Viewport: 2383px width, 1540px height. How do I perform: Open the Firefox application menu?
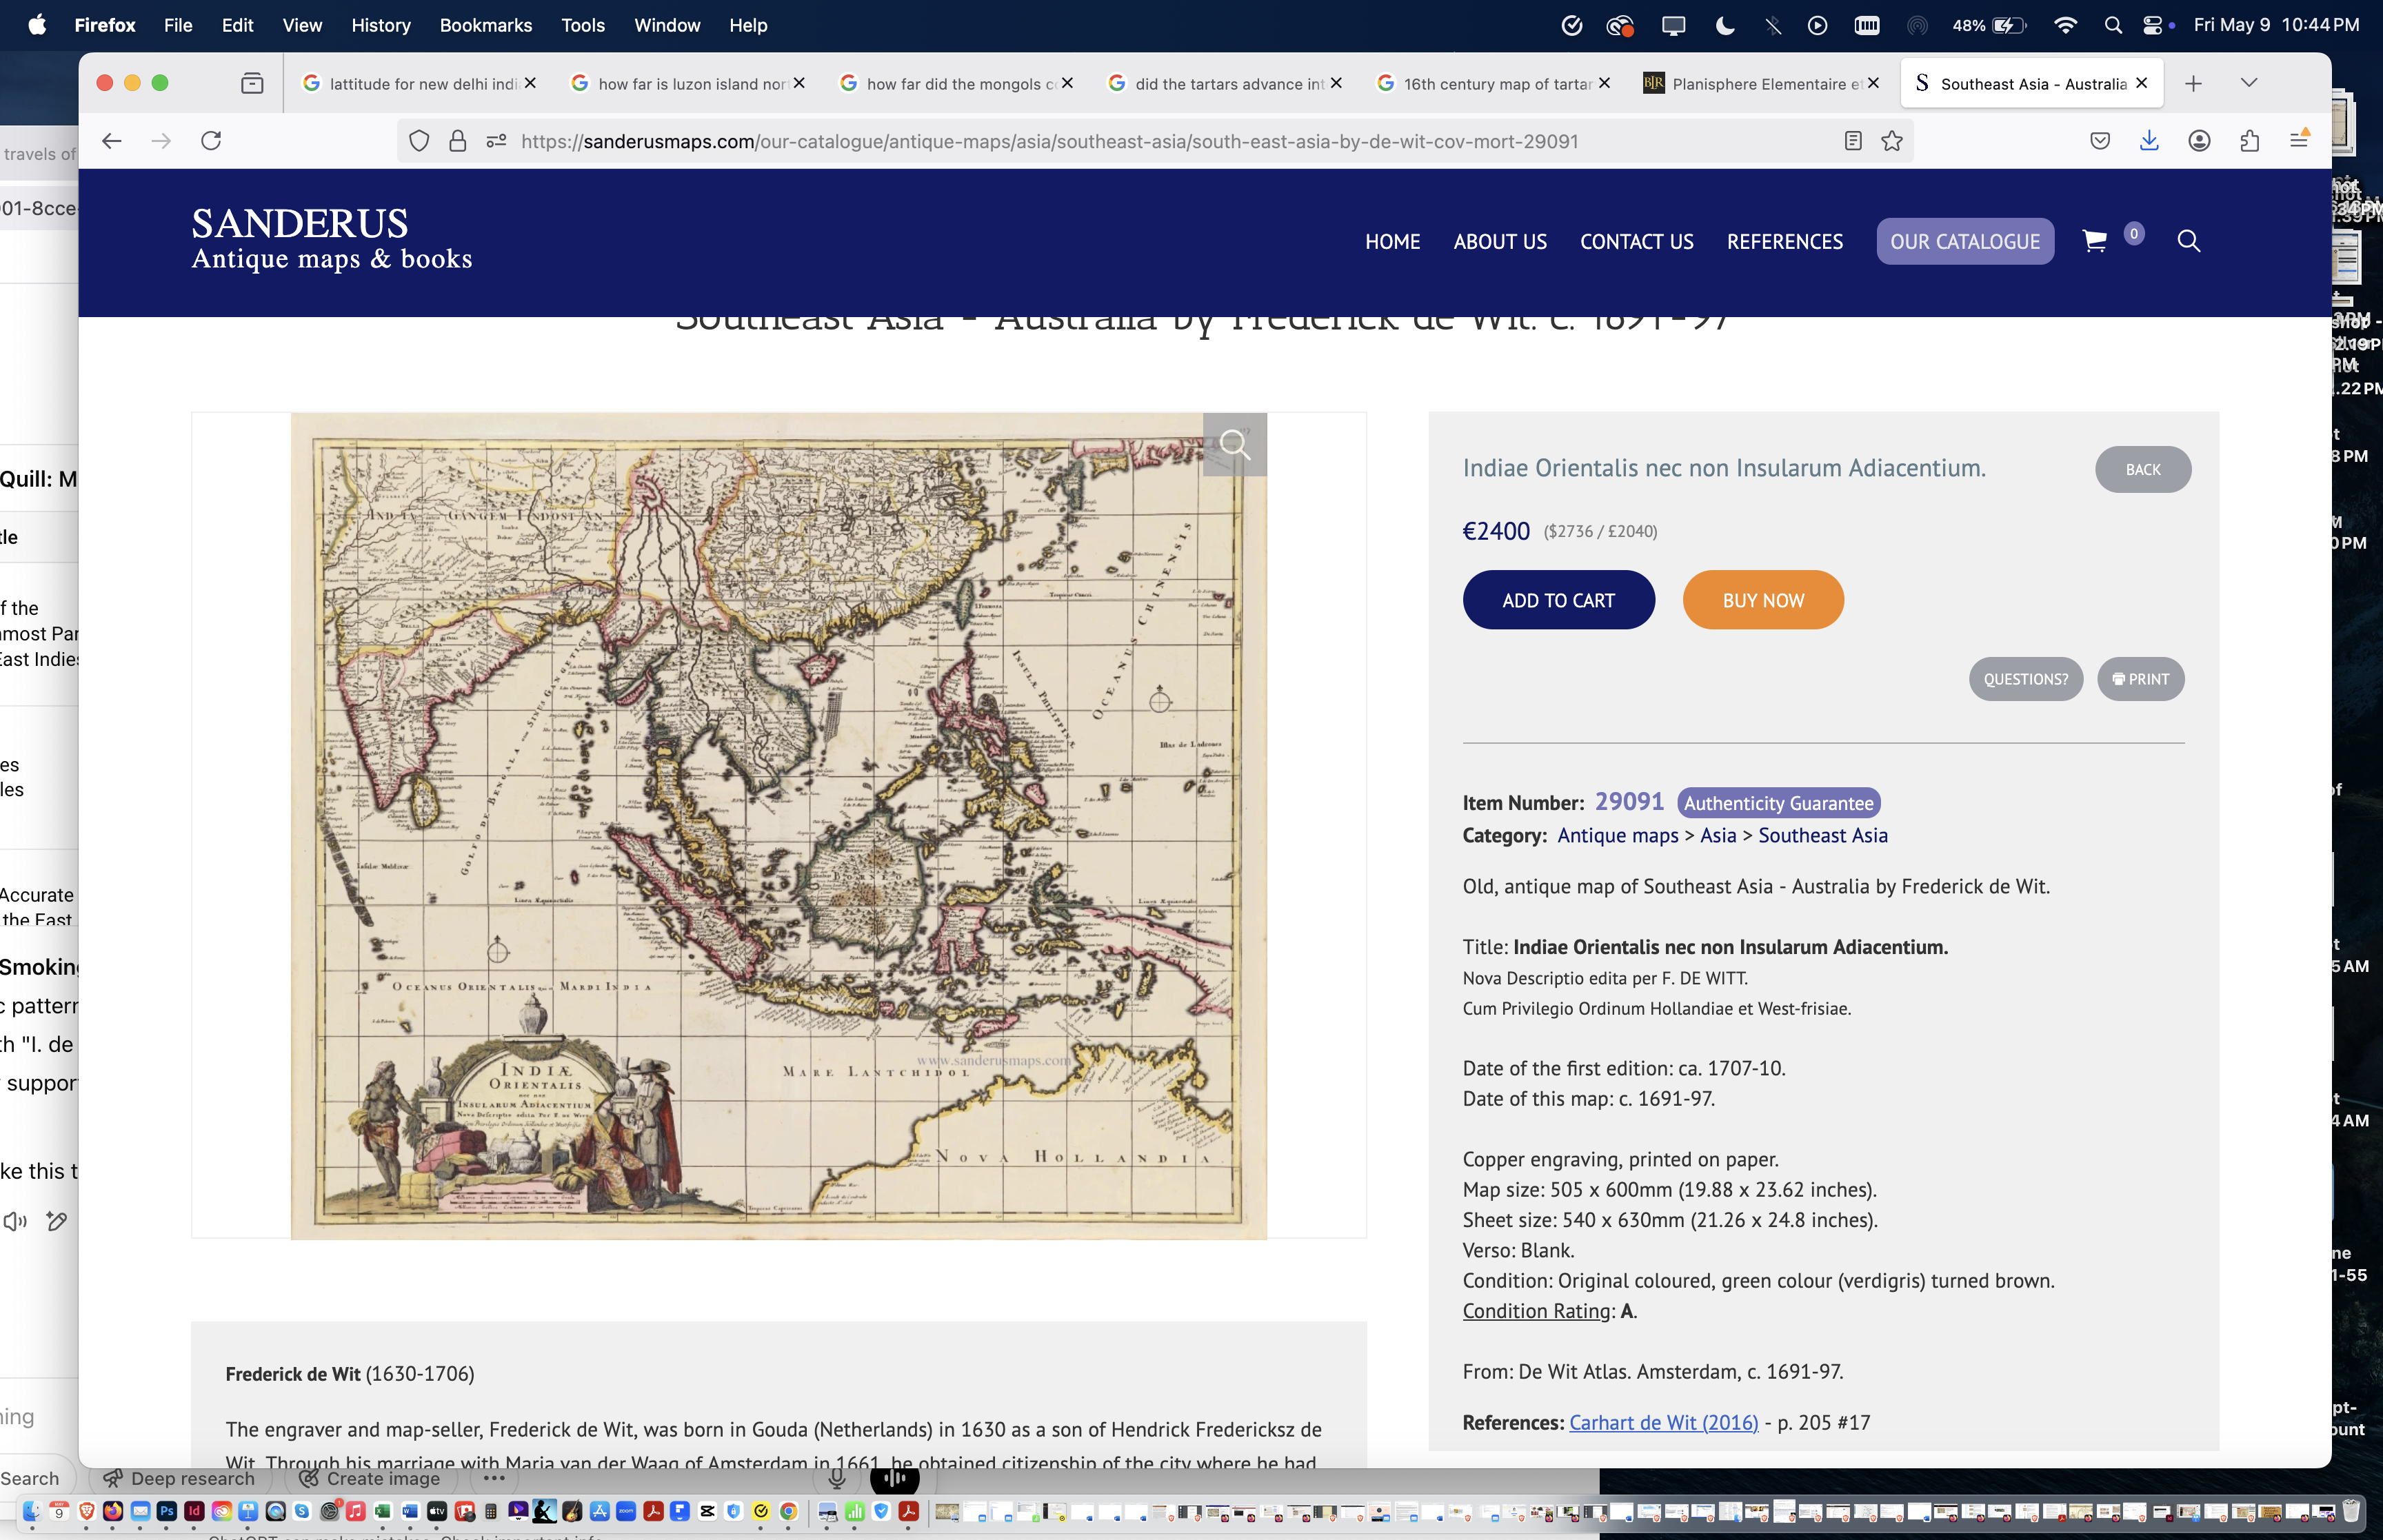click(2299, 141)
